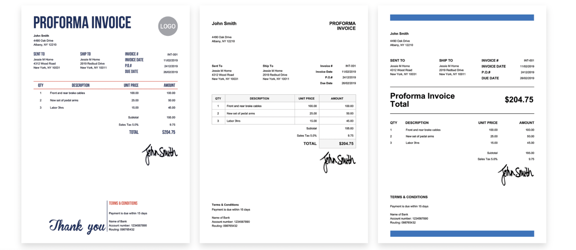Click navy "UNIT PRICE" header between the red lines
The width and height of the screenshot is (576, 250).
(131, 85)
